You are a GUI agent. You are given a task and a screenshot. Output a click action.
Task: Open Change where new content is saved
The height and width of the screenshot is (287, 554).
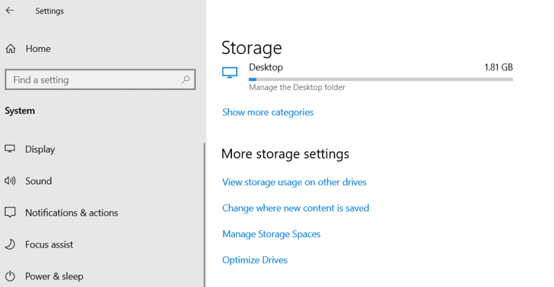[x=295, y=207]
